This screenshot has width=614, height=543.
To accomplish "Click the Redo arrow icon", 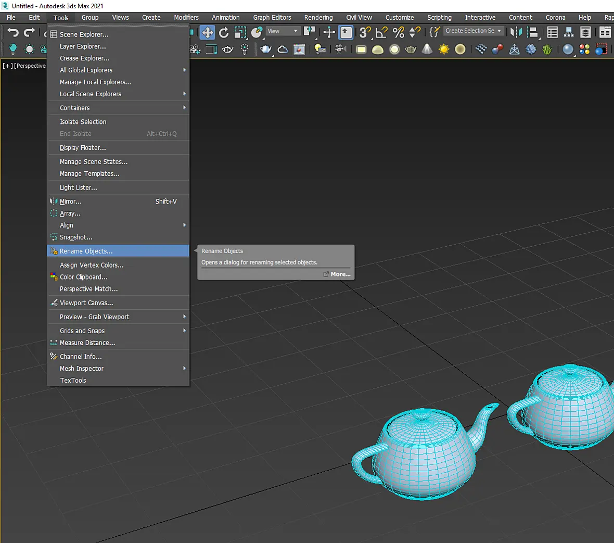I will click(29, 32).
